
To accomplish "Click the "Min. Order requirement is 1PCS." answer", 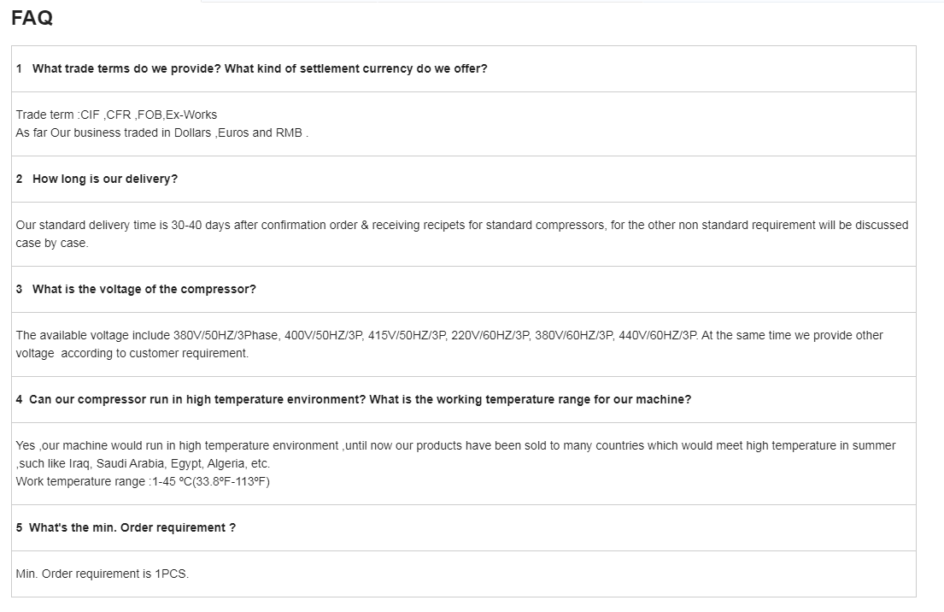I will click(103, 574).
